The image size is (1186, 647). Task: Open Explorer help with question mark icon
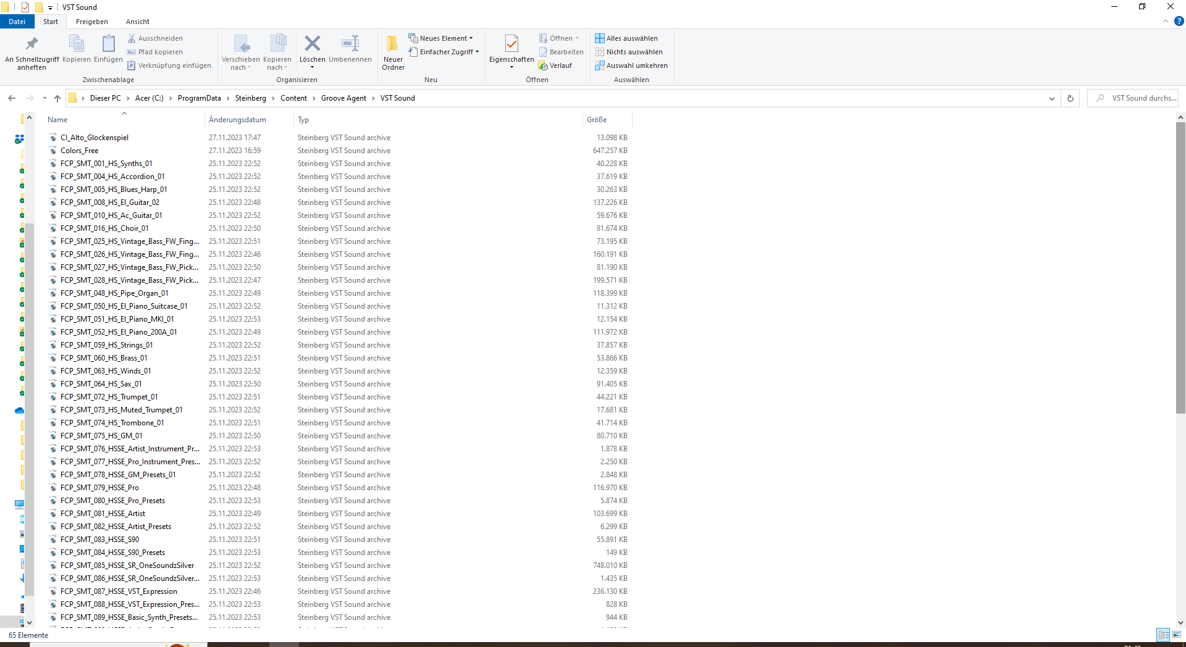pos(1179,21)
